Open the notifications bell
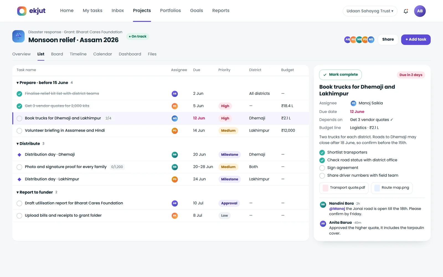Viewport: 443px width, 277px height. pos(406,11)
